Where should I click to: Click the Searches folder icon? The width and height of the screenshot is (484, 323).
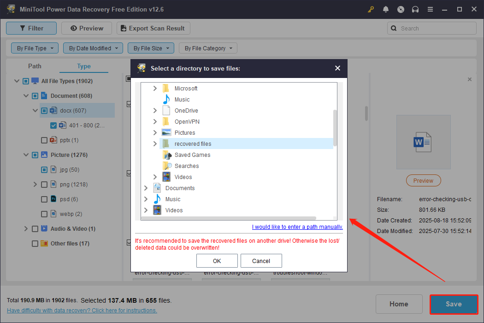pyautogui.click(x=167, y=166)
